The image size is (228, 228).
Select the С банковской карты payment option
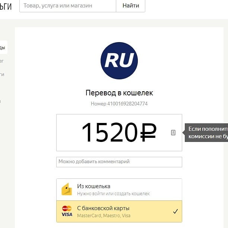click(119, 212)
